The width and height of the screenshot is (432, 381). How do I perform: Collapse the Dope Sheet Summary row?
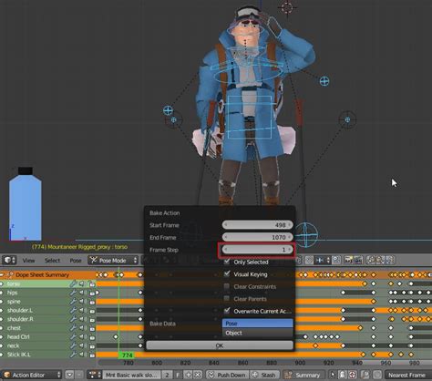[x=3, y=275]
